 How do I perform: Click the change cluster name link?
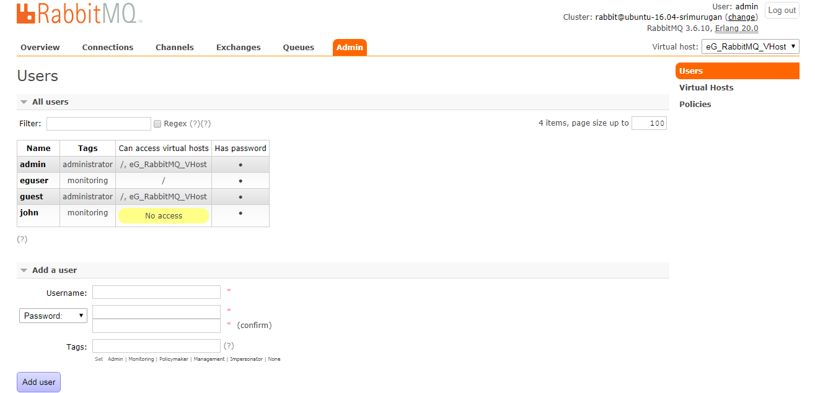[x=741, y=17]
